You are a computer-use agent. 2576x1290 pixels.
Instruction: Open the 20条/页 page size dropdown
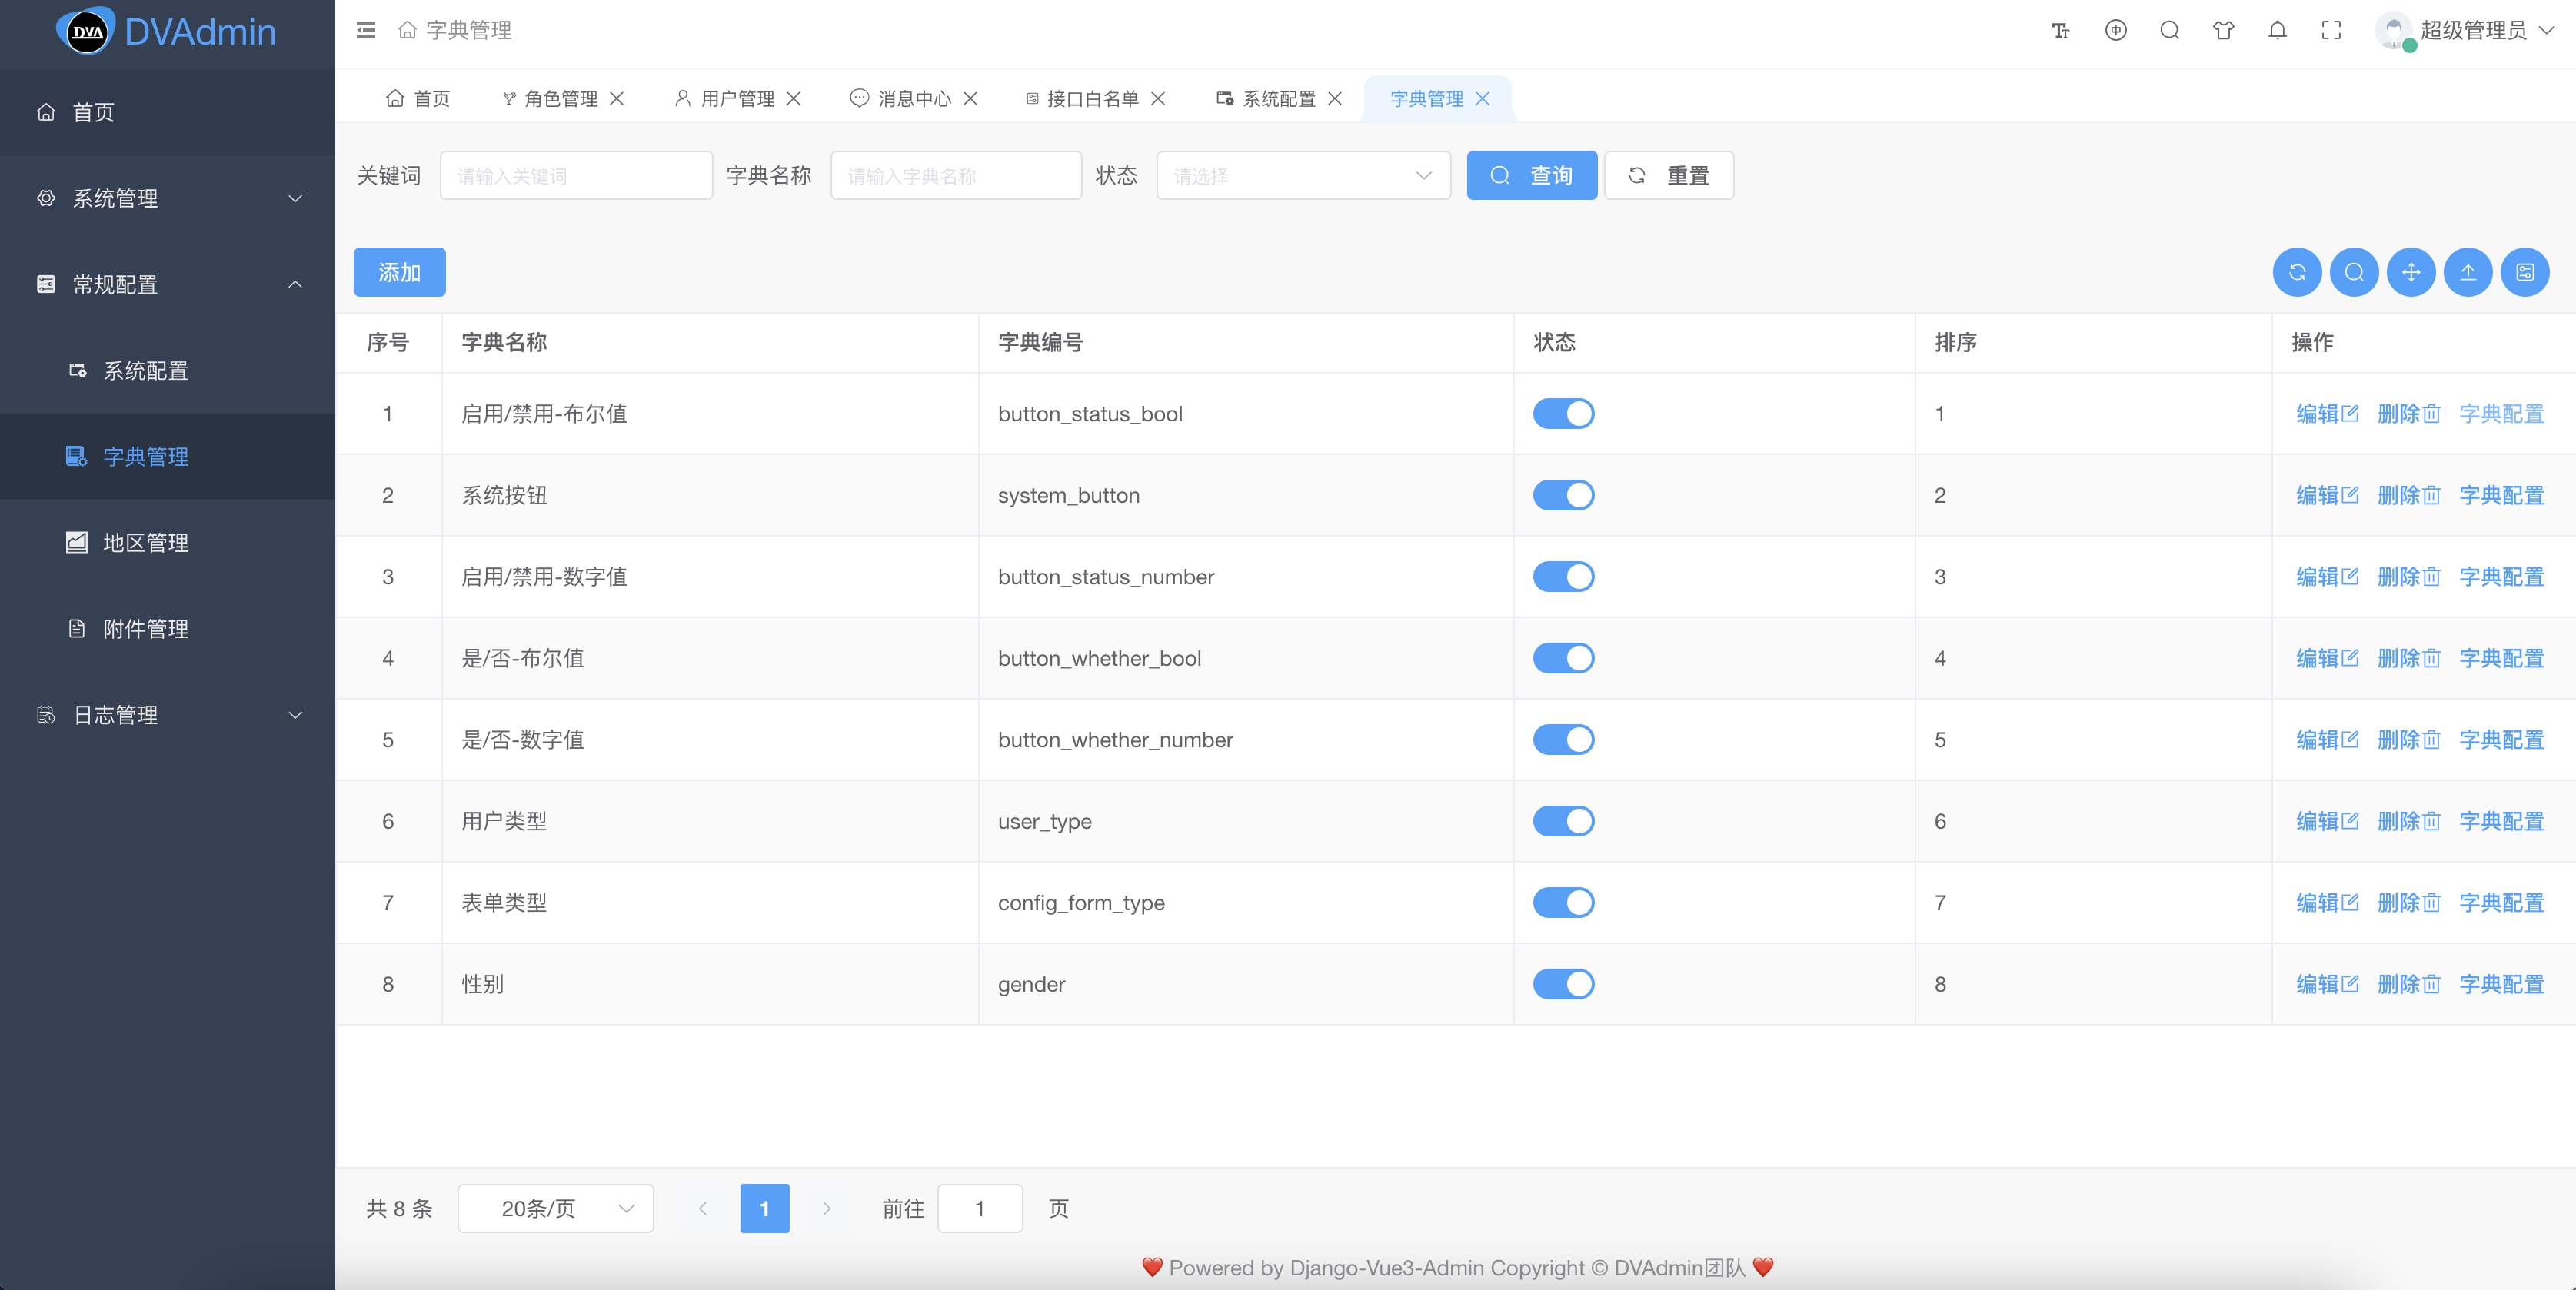tap(555, 1208)
